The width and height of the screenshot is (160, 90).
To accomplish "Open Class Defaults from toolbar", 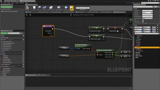I will point(59,8).
